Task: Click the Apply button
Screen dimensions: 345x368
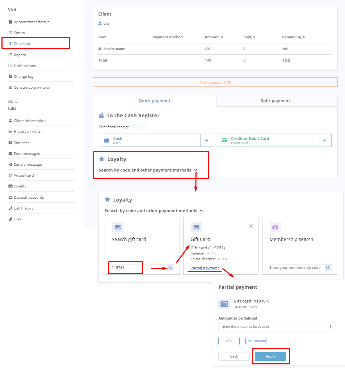Action: click(270, 356)
